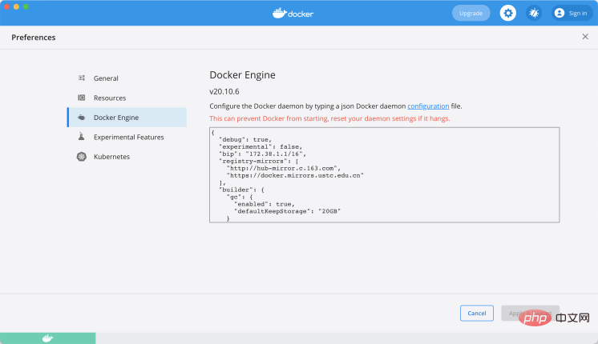Select the Docker Engine preferences tab
The image size is (598, 344).
click(x=127, y=118)
